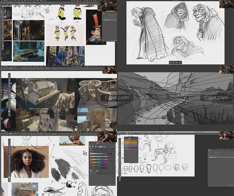Open the Apple menu in the portrait study window
The width and height of the screenshot is (234, 196).
[2, 132]
